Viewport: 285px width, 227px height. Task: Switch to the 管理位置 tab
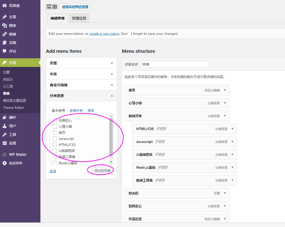click(79, 18)
